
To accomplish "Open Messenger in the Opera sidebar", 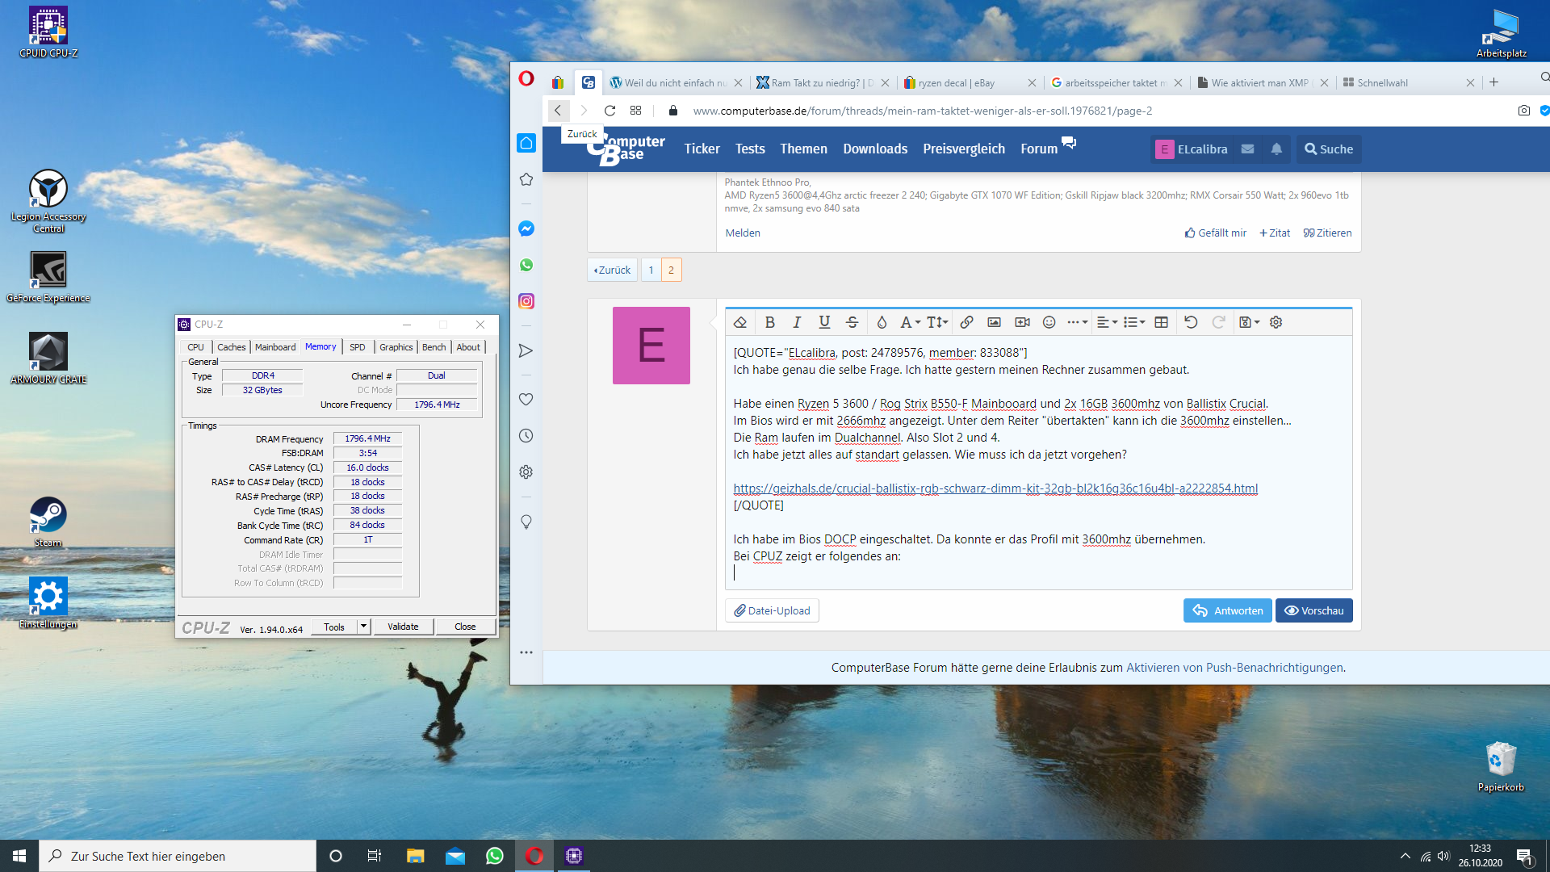I will click(x=526, y=228).
